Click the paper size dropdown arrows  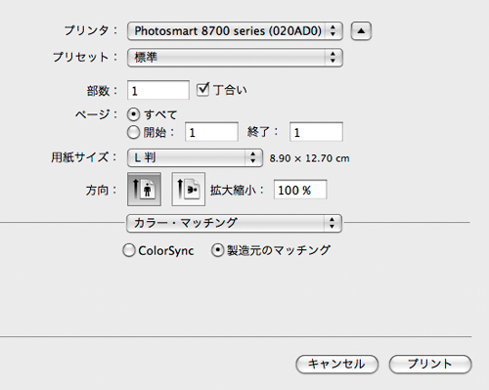click(x=253, y=158)
